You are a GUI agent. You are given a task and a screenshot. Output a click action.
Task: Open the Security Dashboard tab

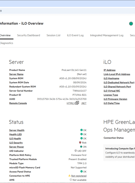pos(29,35)
